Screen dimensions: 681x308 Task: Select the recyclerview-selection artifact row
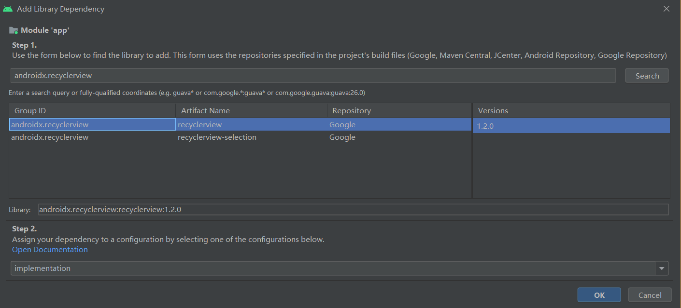pos(240,137)
